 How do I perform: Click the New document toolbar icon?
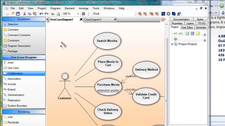point(7,14)
